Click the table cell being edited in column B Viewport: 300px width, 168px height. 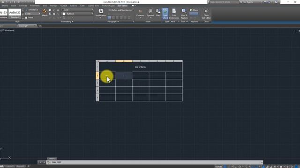tap(124, 76)
